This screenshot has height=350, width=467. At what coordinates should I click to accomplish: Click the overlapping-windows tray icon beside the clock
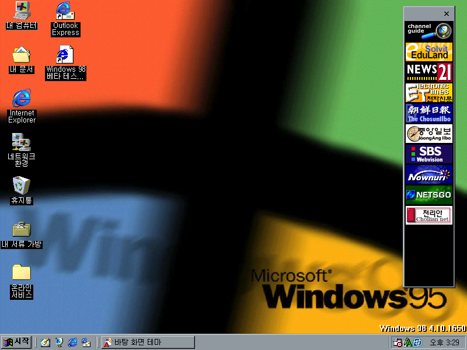click(x=417, y=342)
